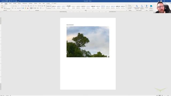Click the Numbering list icon
The width and height of the screenshot is (171, 96).
tap(33, 6)
